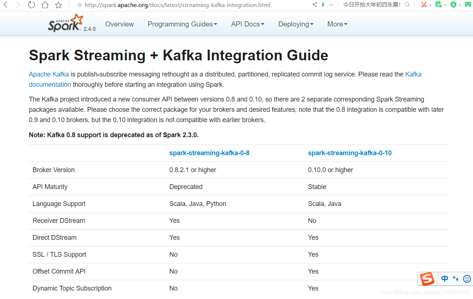
Task: Toggle the Chinese/English 中 input mode
Action: 445,279
